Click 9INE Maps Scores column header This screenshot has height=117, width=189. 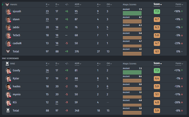[x=130, y=64]
